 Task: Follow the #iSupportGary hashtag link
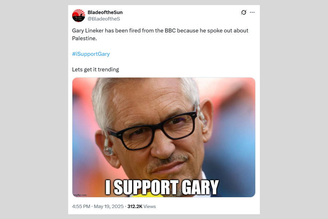pyautogui.click(x=91, y=54)
